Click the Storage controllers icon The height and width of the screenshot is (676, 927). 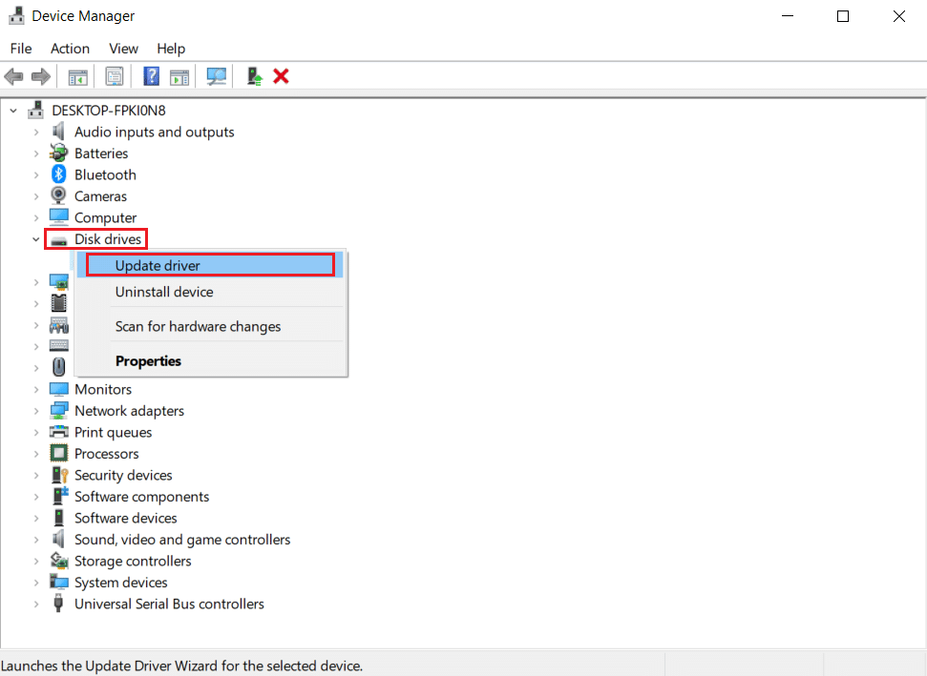(58, 561)
